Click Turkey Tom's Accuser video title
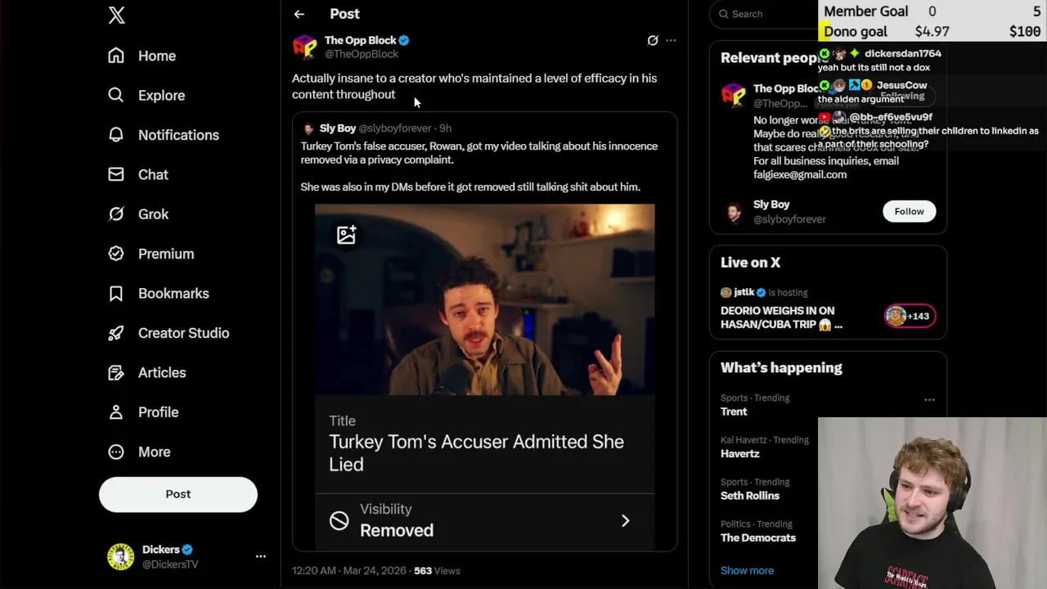 (476, 452)
